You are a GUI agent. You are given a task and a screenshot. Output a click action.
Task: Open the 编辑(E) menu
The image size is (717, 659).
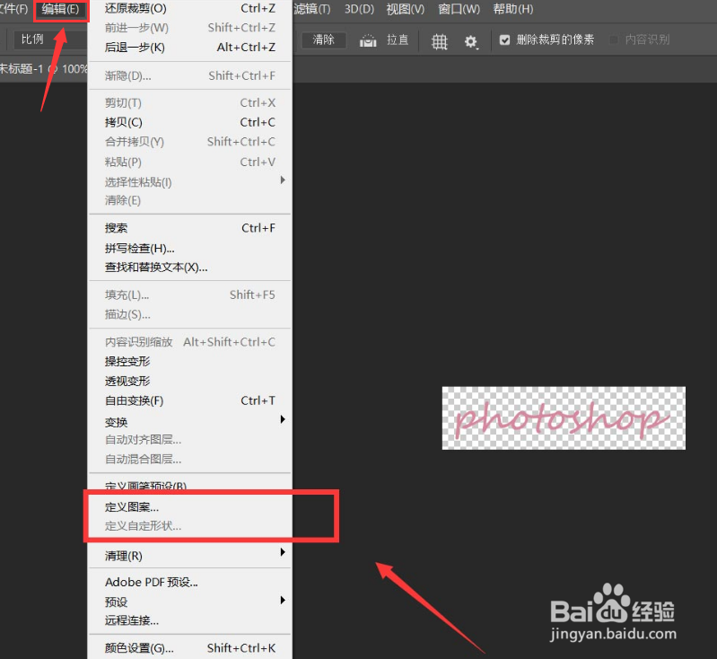pos(60,9)
